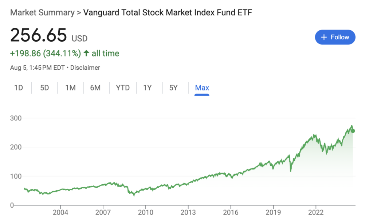
Task: Select the YTD tab
Action: (123, 88)
